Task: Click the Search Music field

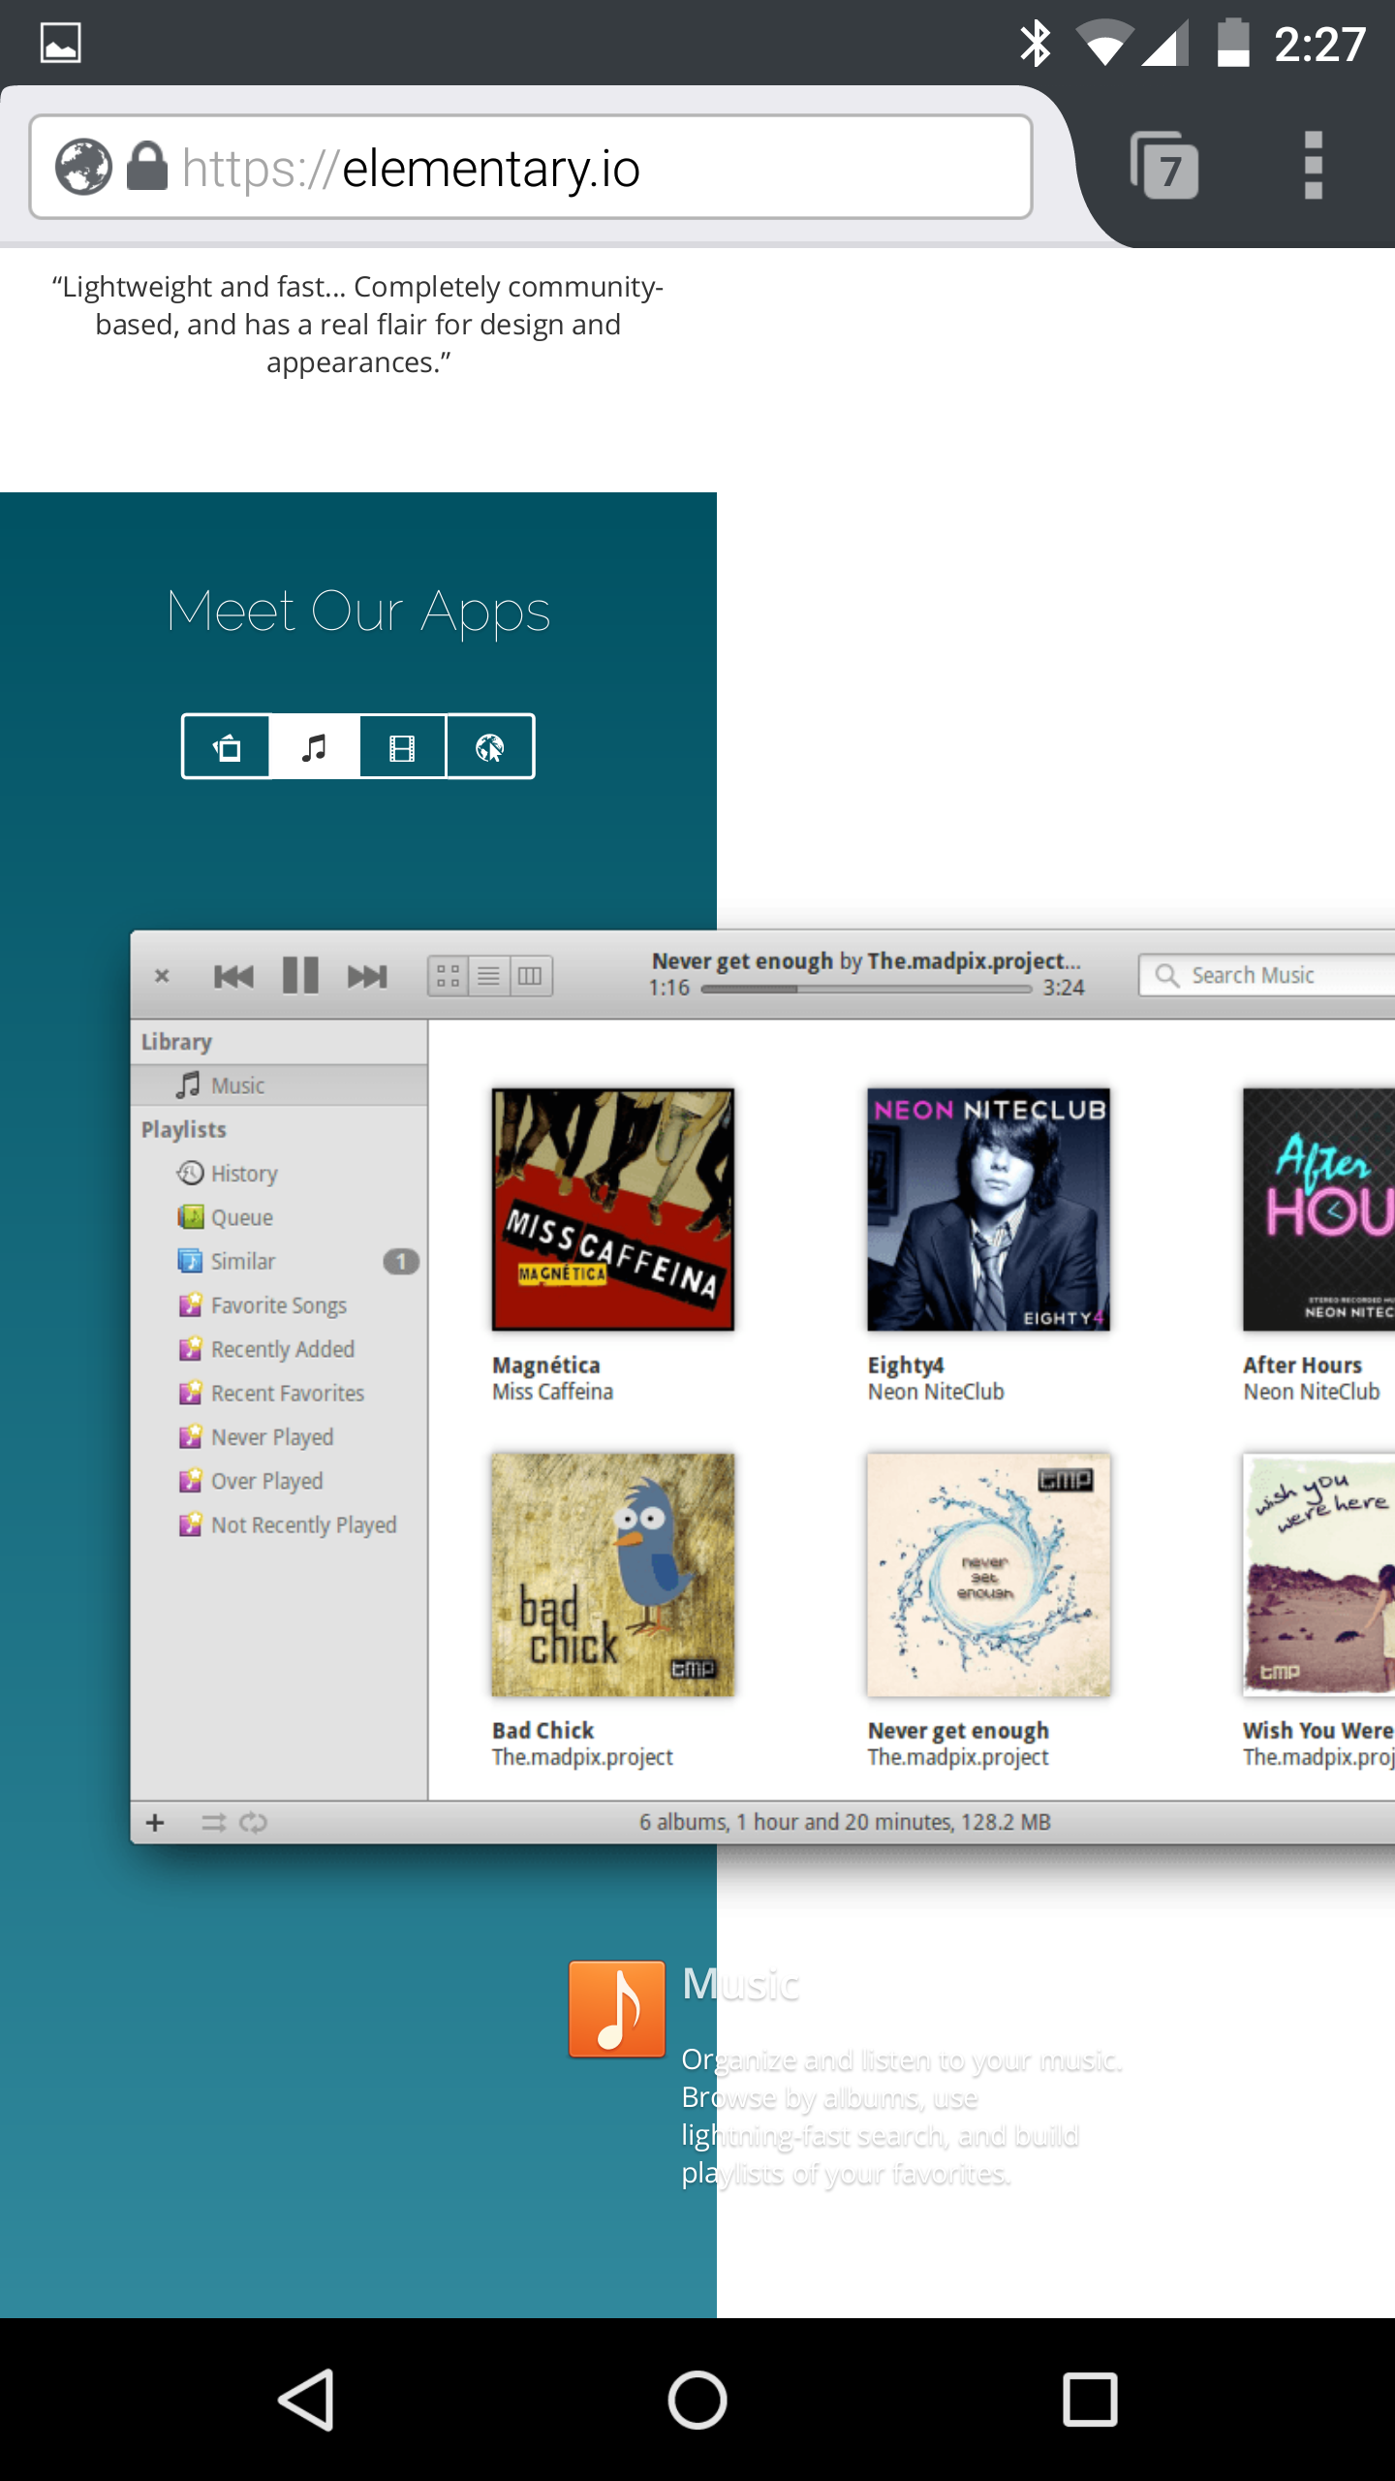Action: pos(1267,975)
